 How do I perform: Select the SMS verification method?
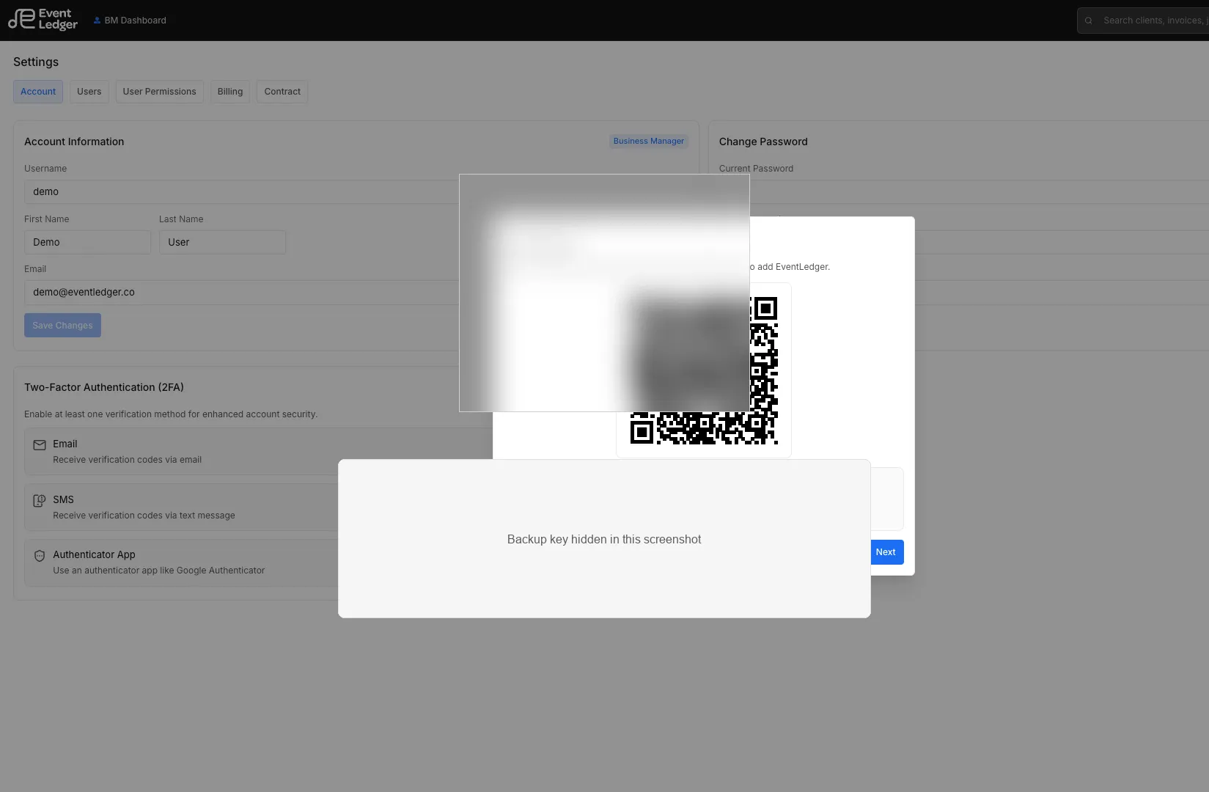[x=181, y=507]
